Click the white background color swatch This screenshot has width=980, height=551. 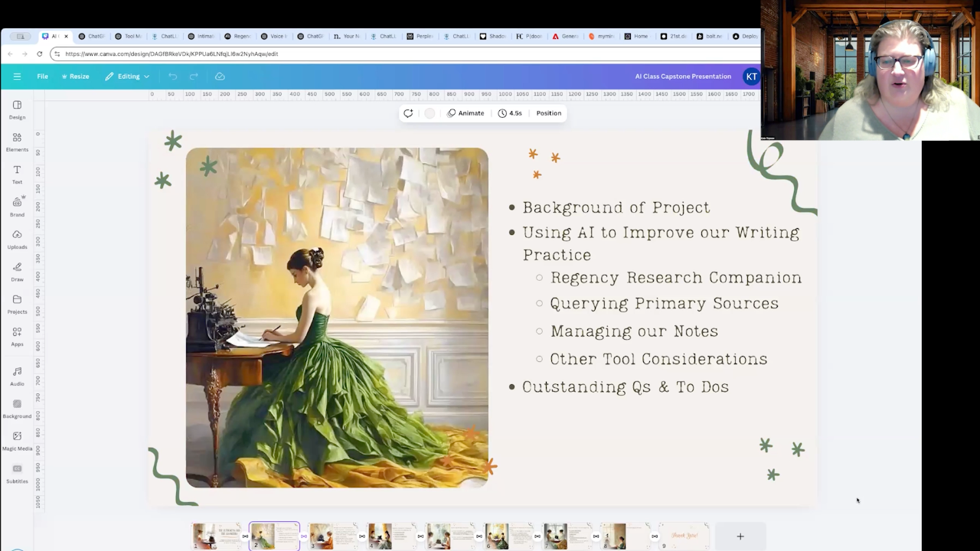point(430,113)
